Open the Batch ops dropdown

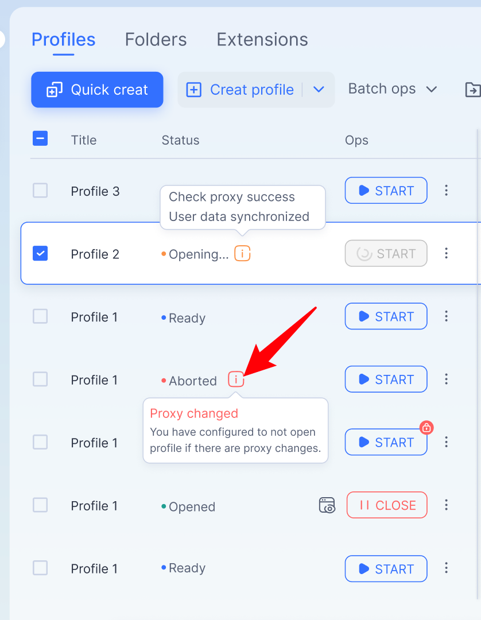pyautogui.click(x=393, y=89)
